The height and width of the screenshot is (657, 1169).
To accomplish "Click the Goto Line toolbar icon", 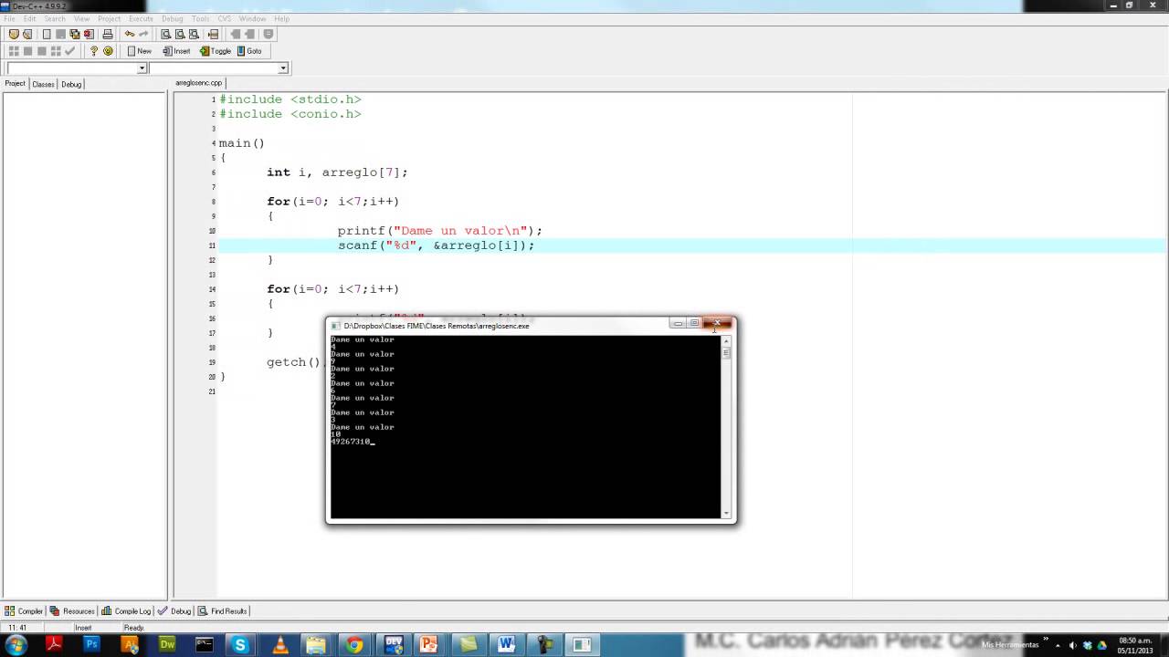I will click(x=213, y=34).
